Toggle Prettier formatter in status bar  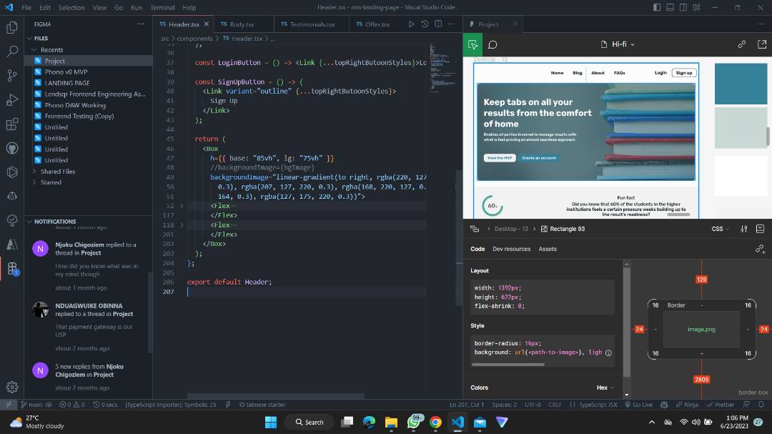click(x=721, y=405)
